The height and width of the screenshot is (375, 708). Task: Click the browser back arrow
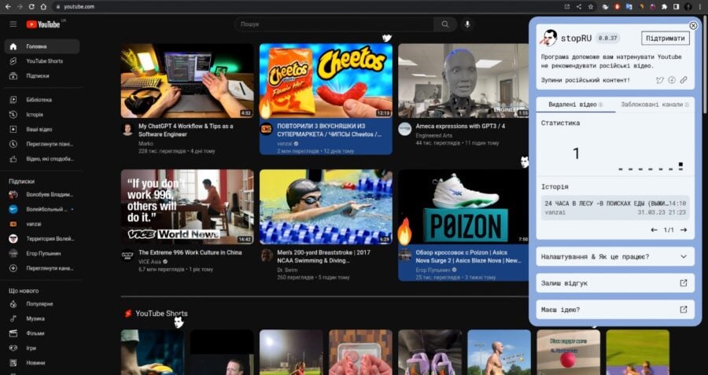click(x=8, y=7)
